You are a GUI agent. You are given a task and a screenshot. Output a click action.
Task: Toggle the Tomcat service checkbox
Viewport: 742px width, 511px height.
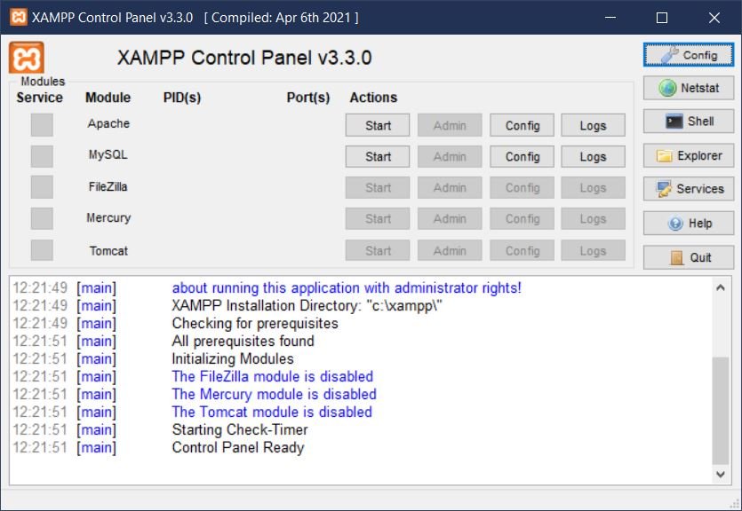click(42, 250)
